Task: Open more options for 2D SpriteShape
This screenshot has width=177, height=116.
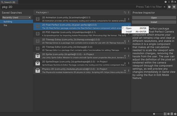Action: [x=129, y=63]
